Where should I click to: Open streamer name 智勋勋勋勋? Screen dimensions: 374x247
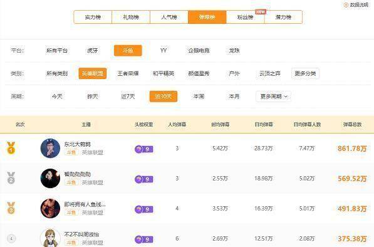pos(77,174)
